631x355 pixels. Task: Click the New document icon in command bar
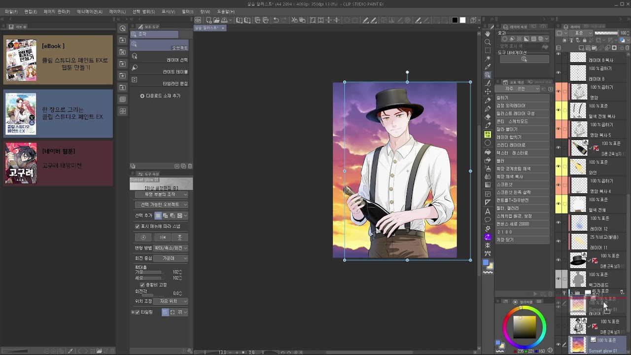point(209,20)
